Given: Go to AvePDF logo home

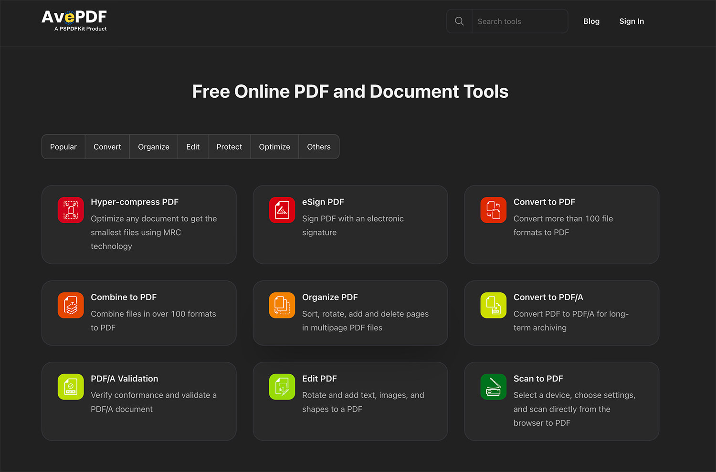Looking at the screenshot, I should 74,21.
